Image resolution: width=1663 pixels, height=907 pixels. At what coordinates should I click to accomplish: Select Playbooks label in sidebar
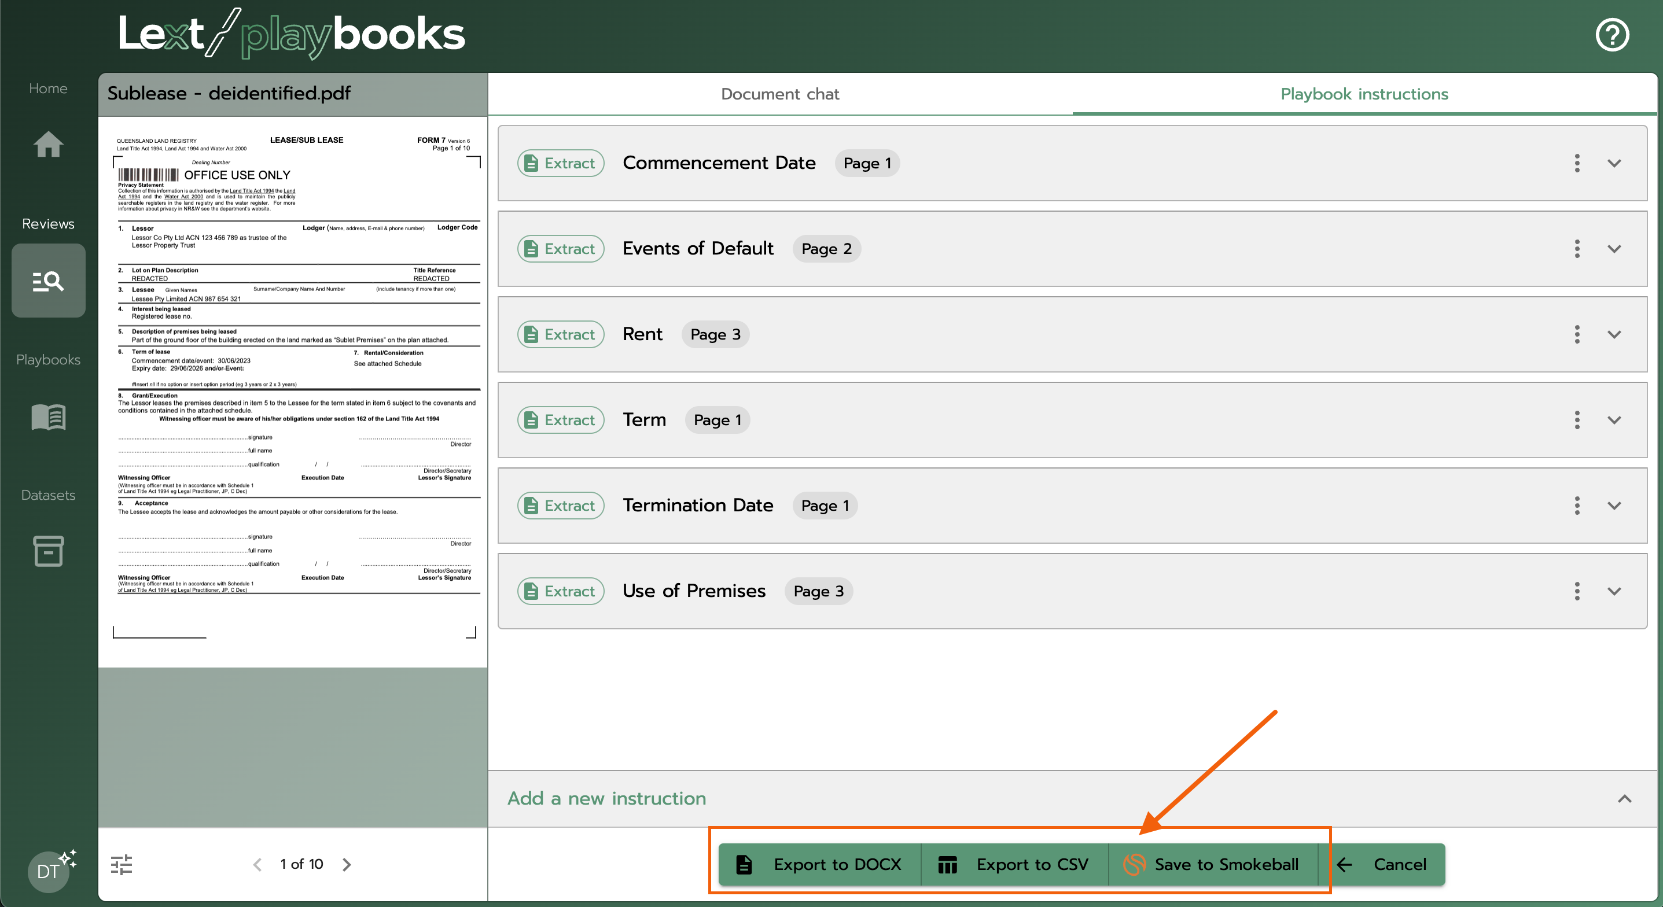(48, 360)
